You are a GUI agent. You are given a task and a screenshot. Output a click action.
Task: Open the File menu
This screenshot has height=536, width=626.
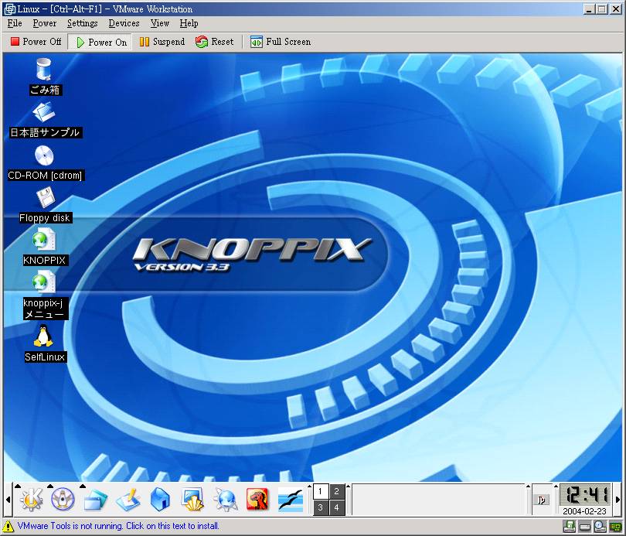(x=15, y=23)
